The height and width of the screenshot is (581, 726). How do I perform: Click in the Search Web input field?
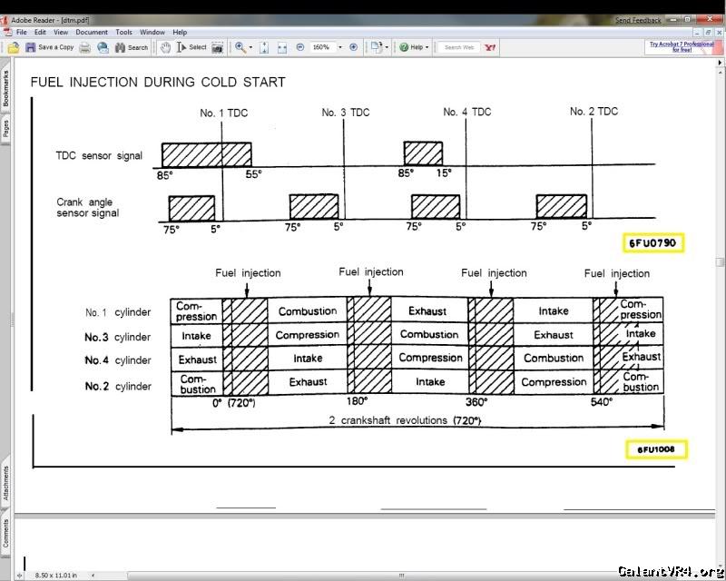pos(460,47)
